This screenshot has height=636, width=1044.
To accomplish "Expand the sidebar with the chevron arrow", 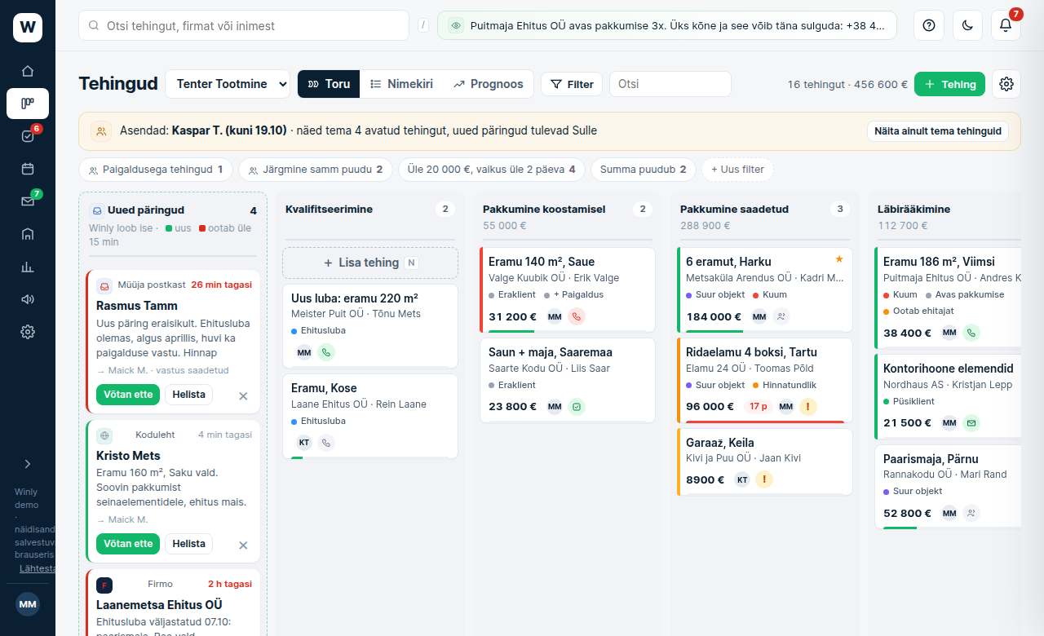I will tap(28, 464).
